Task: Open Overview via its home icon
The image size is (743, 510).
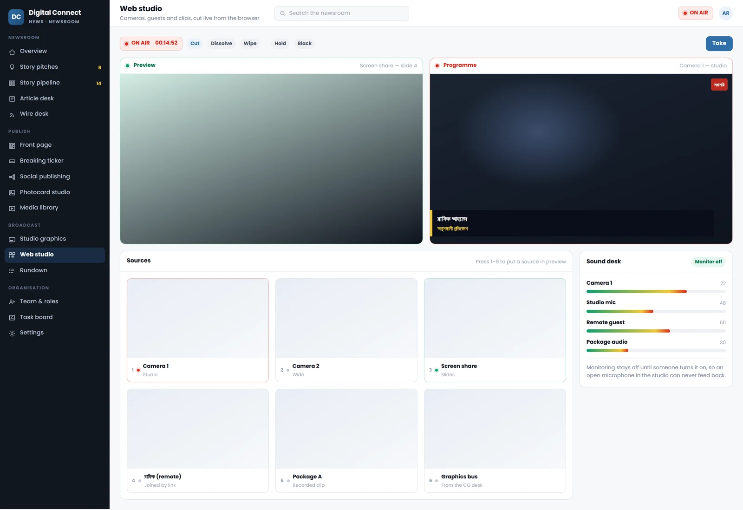Action: point(12,52)
